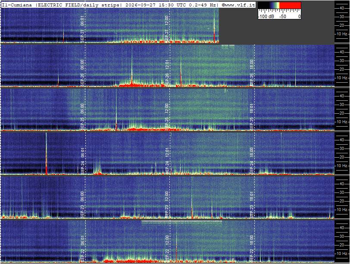Click the "-100 dB" legend label
Viewport: 350px width, 264px height.
[266, 16]
